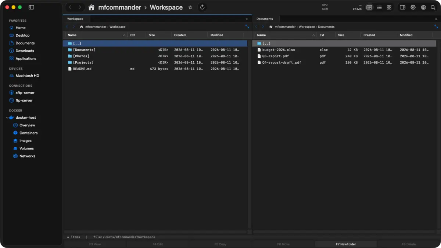The image size is (441, 248).
Task: Sort left pane by Ext column
Action: [137, 35]
